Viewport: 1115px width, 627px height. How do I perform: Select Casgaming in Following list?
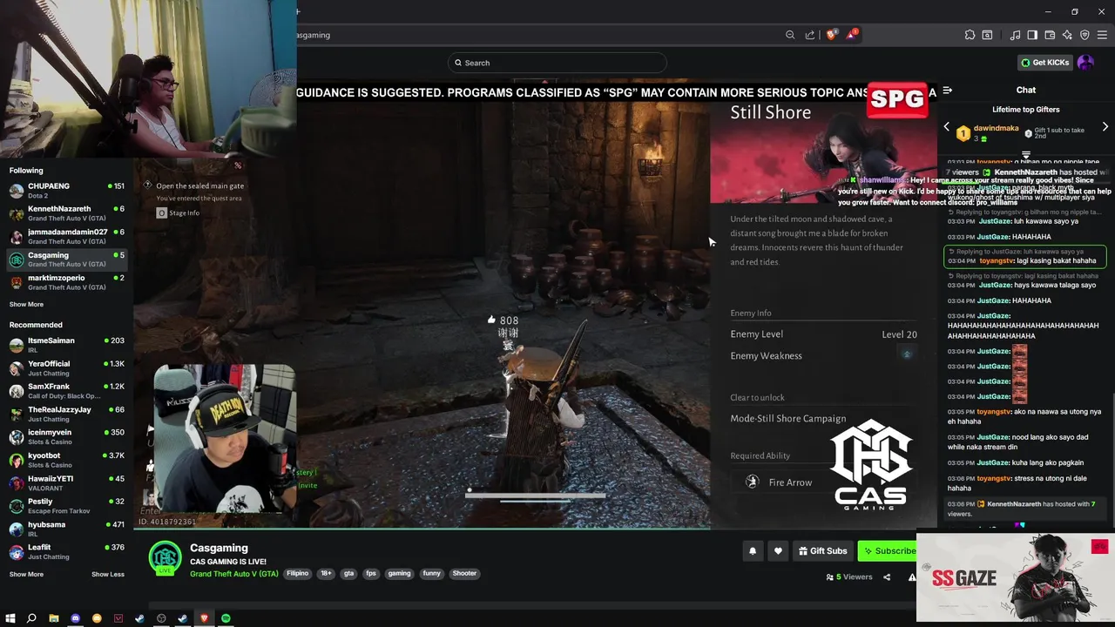67,260
